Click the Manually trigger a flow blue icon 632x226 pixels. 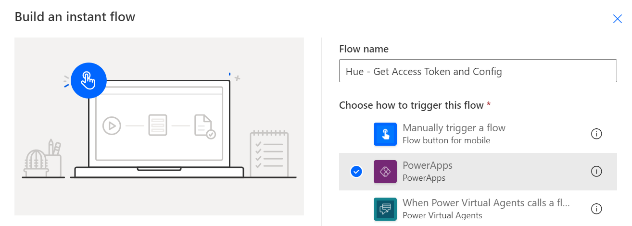coord(385,134)
